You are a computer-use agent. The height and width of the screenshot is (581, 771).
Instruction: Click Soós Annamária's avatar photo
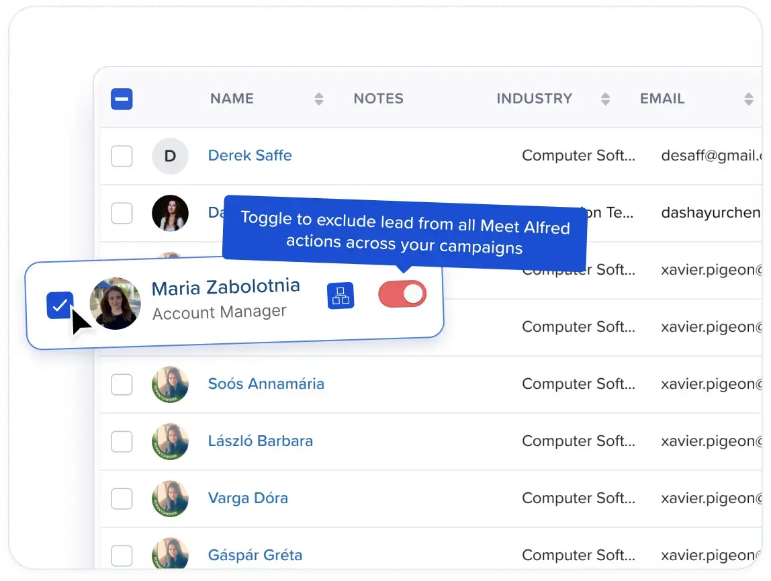click(x=170, y=384)
